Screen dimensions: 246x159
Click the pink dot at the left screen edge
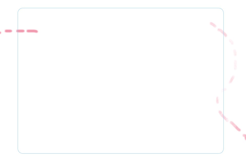tap(0, 32)
